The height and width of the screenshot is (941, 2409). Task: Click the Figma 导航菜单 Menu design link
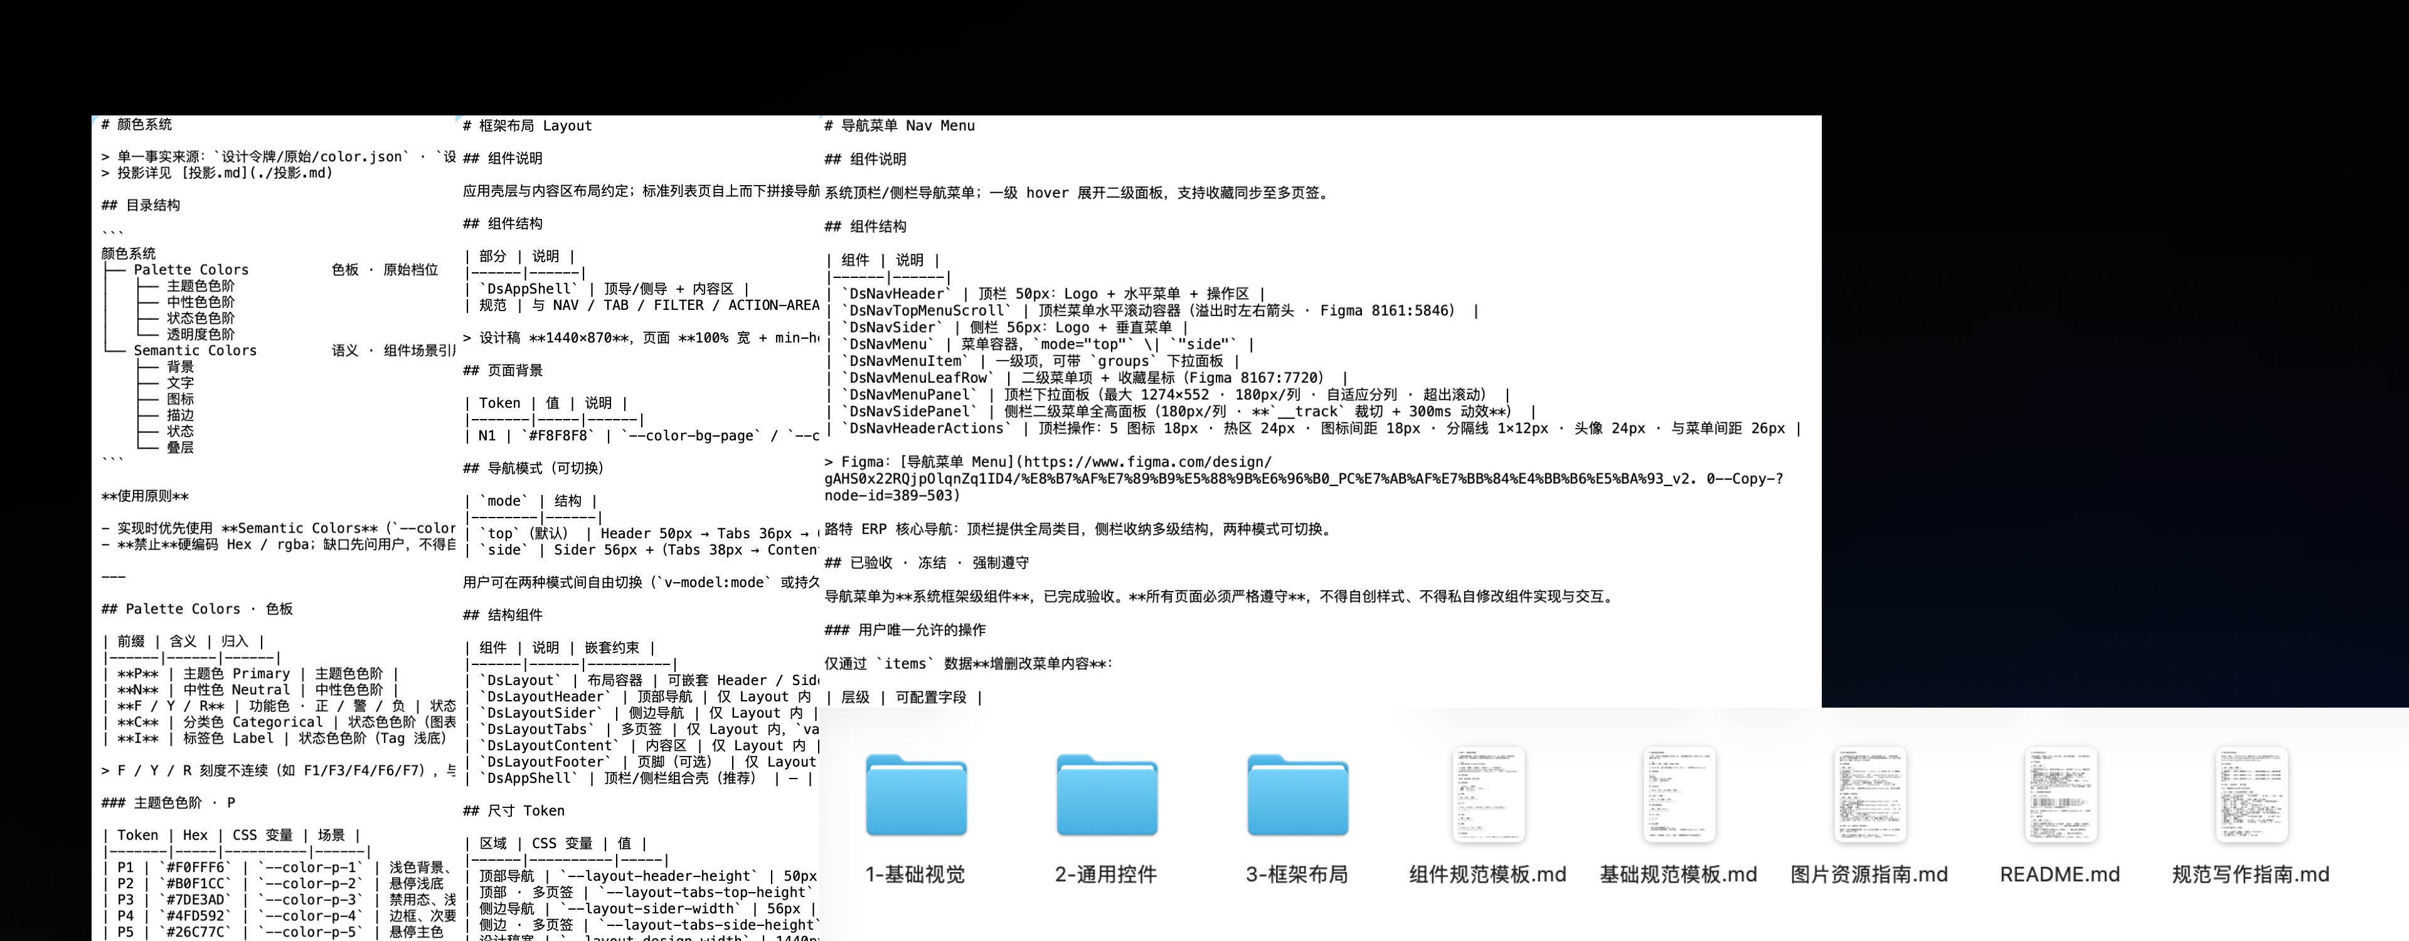click(x=1304, y=479)
